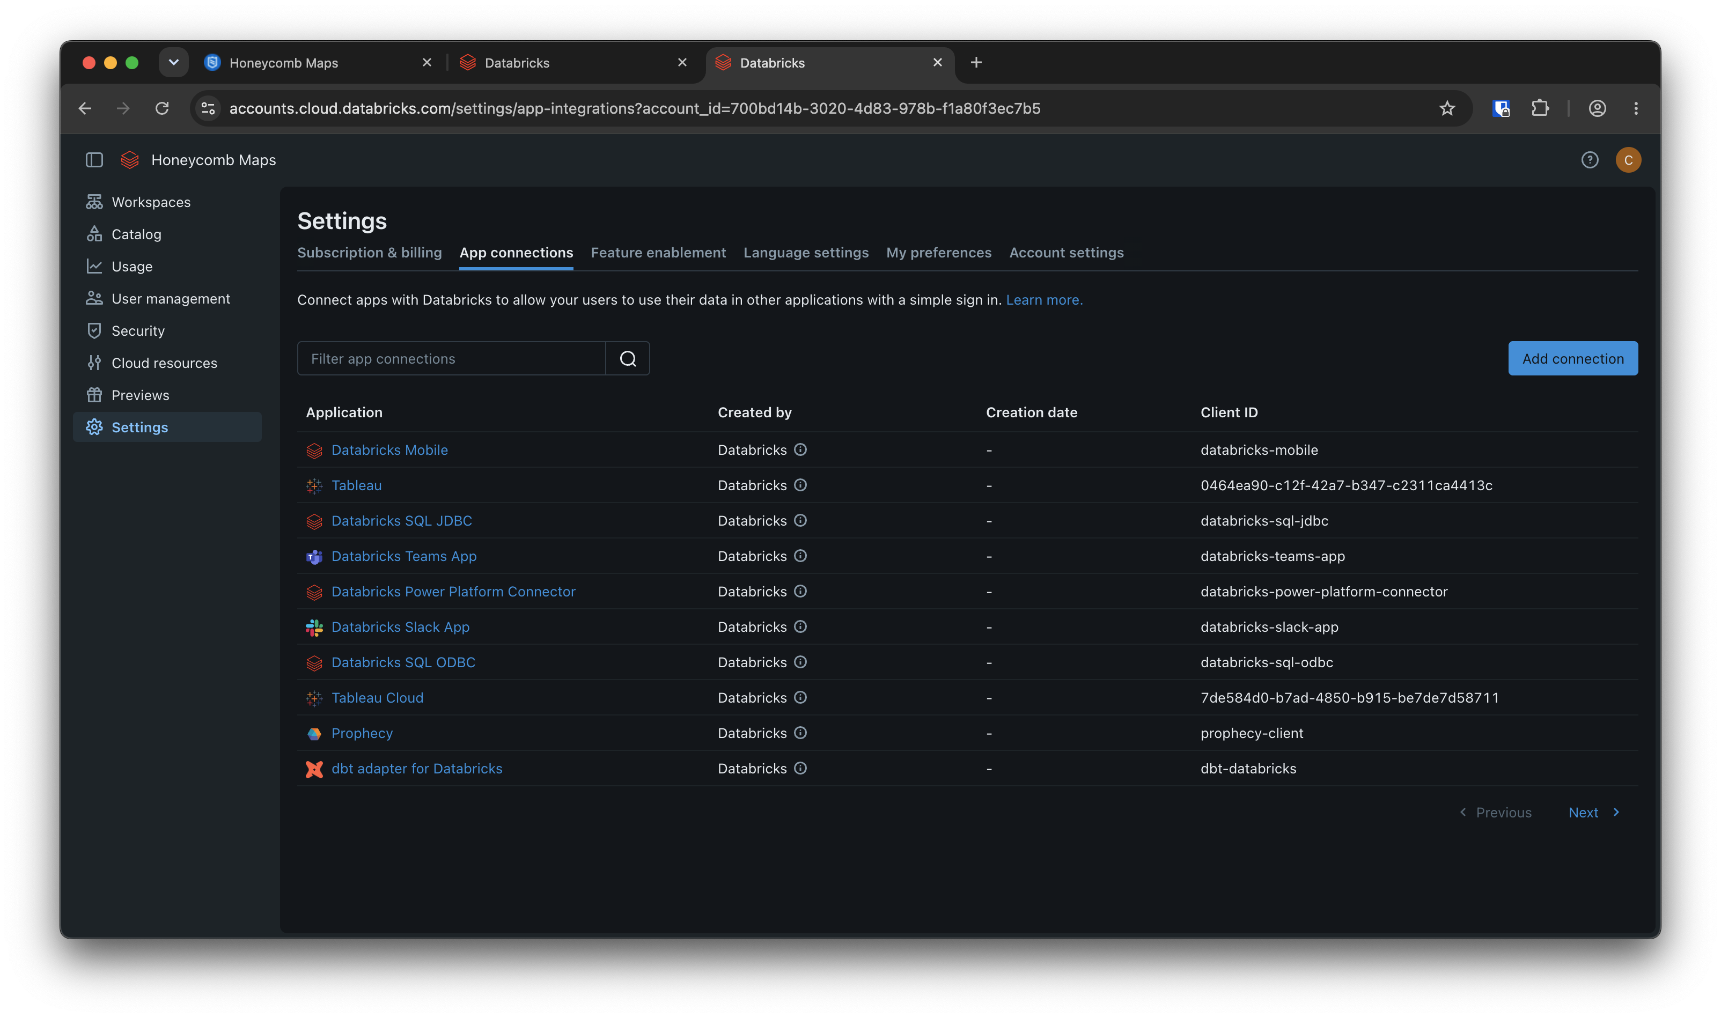This screenshot has width=1721, height=1018.
Task: Open Databricks Power Platform Connector link
Action: coord(453,591)
